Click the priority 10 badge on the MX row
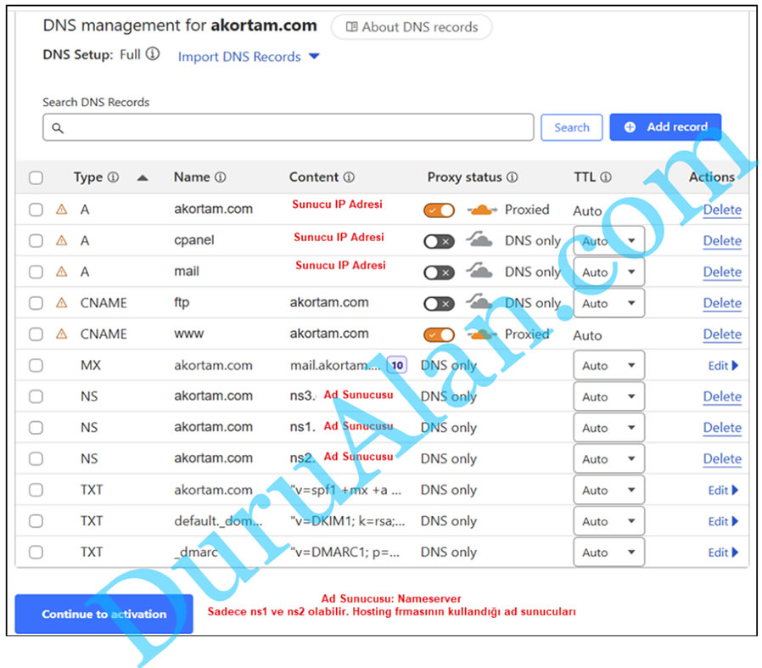The width and height of the screenshot is (762, 668). tap(397, 365)
